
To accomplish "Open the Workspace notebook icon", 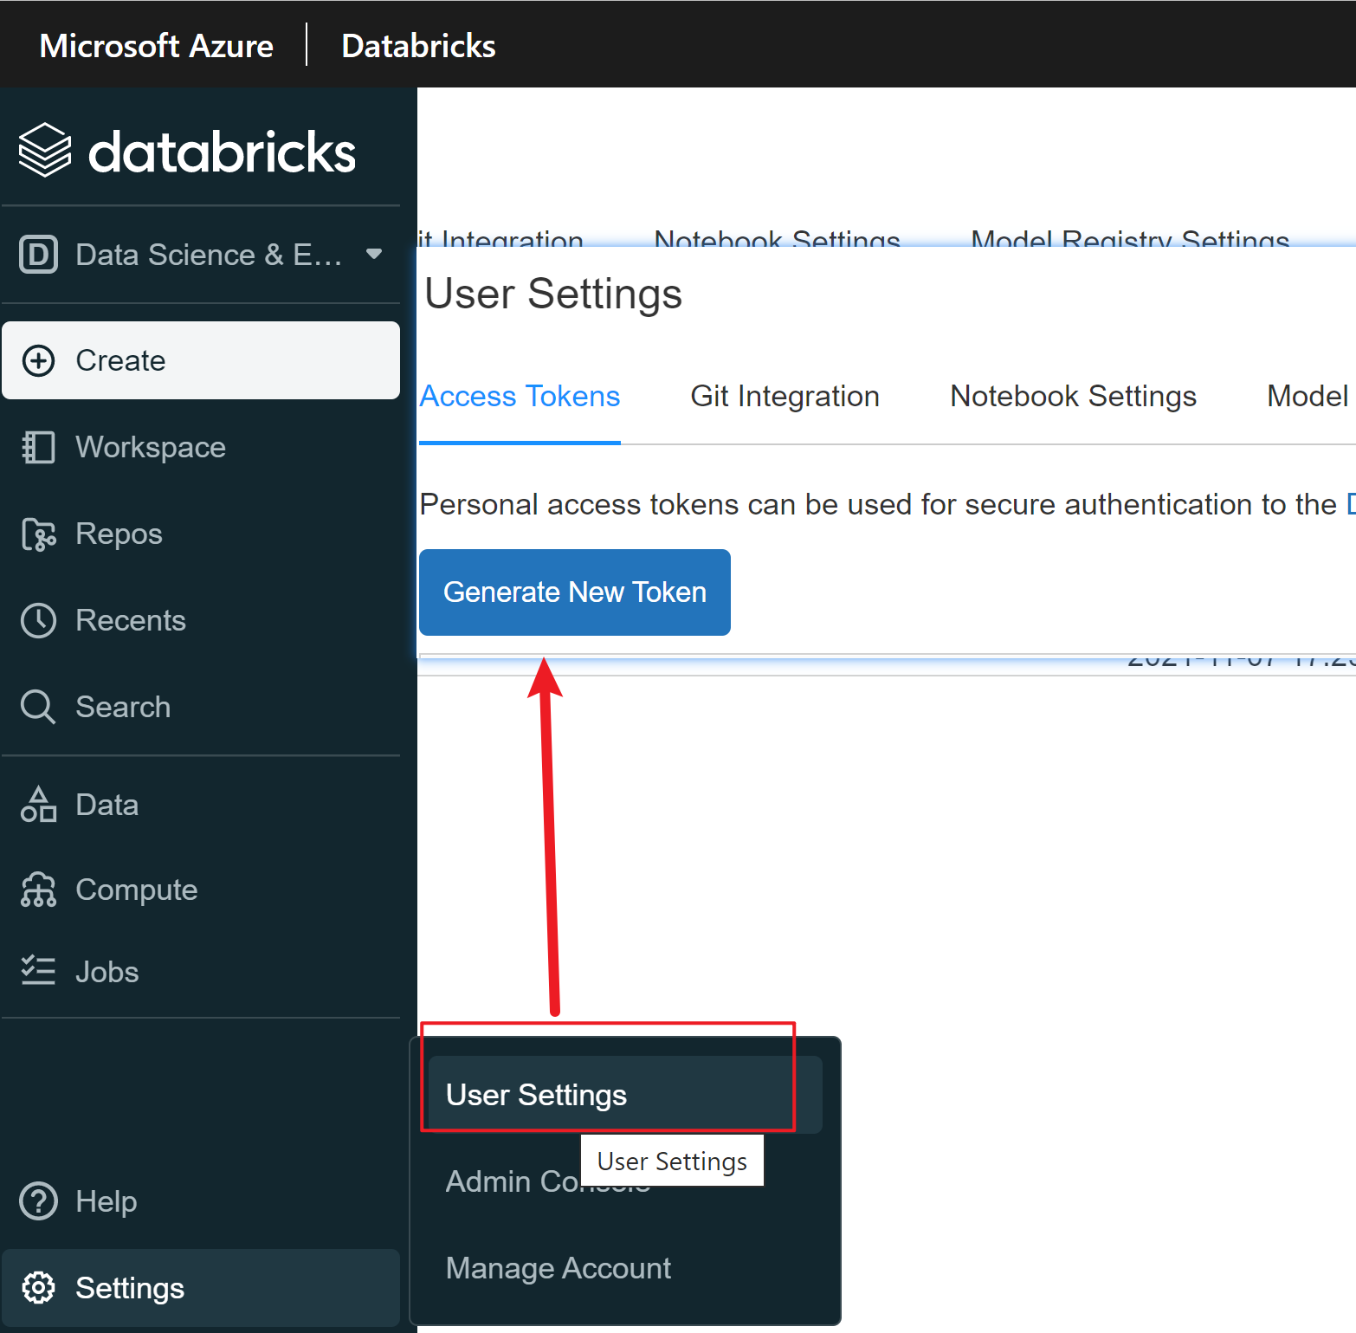I will click(38, 447).
